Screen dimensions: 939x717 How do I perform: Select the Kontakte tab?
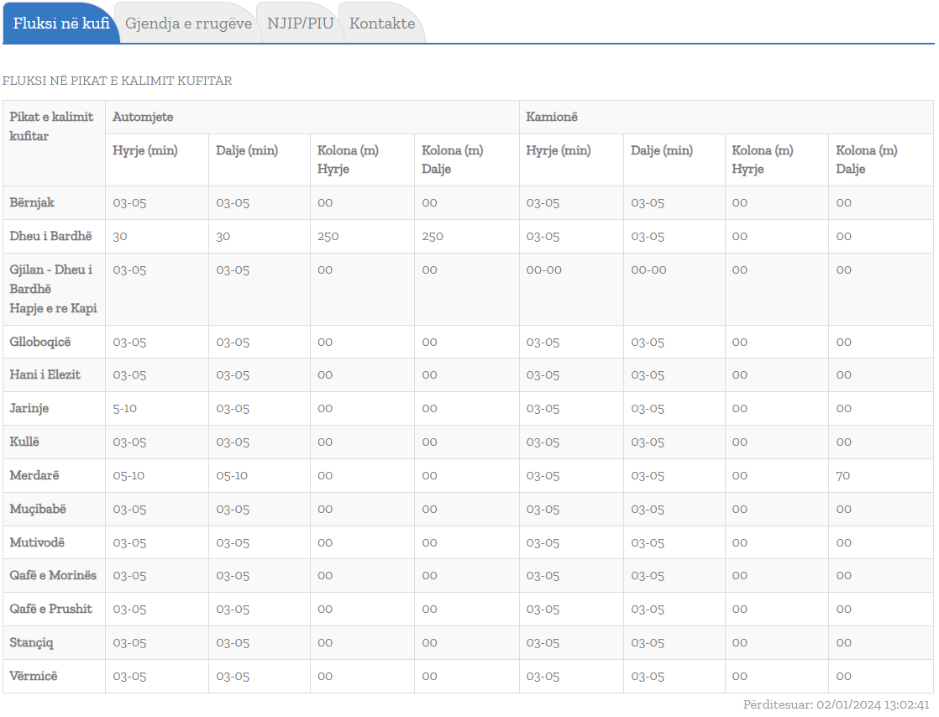pyautogui.click(x=382, y=24)
